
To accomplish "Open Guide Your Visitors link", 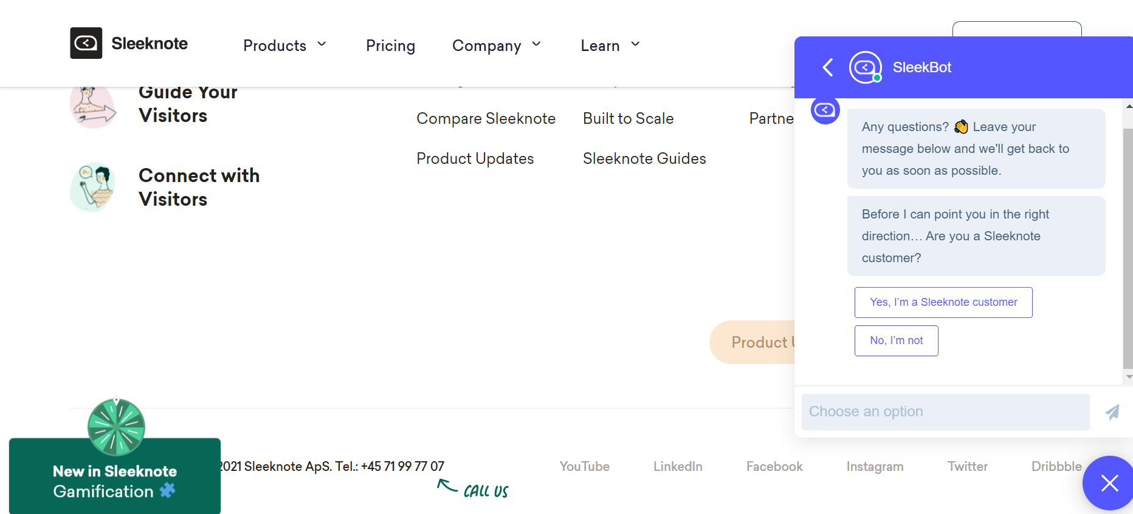I will [188, 104].
